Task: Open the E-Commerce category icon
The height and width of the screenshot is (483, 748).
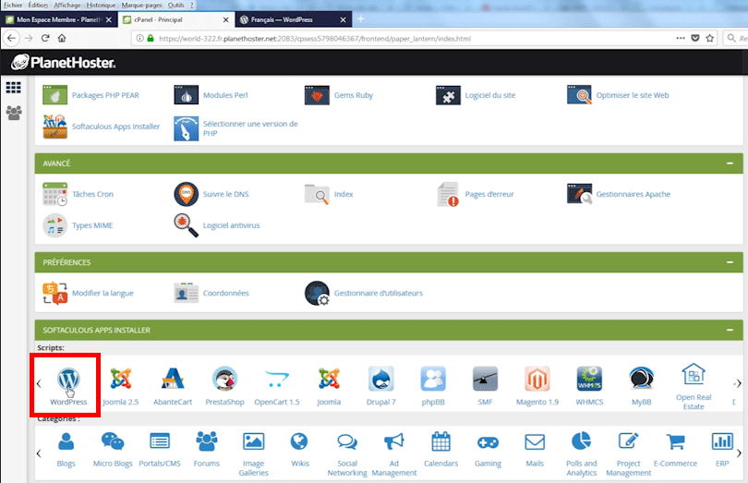Action: click(675, 442)
